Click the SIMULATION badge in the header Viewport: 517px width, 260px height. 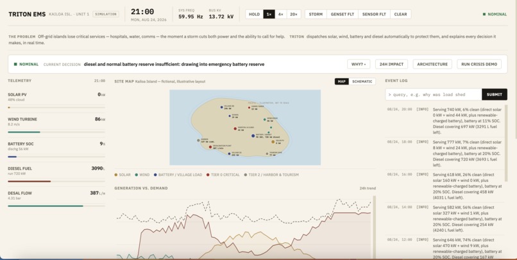105,14
